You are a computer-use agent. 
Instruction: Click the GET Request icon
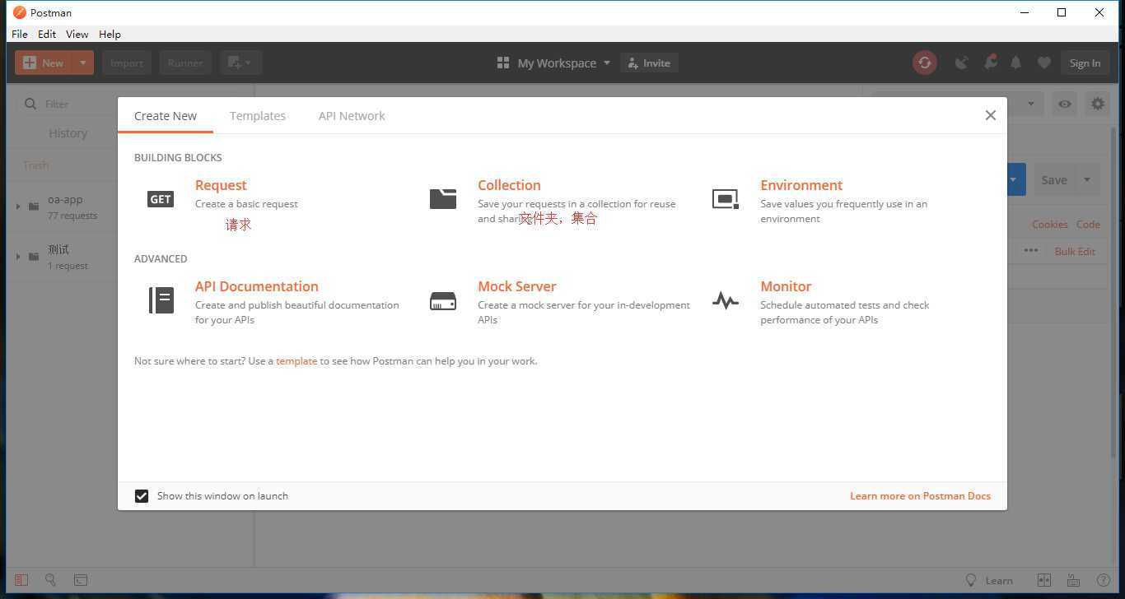point(161,198)
